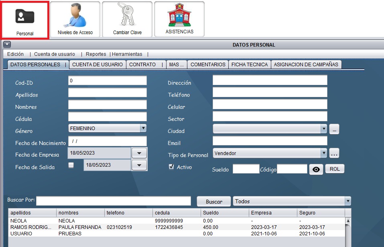Viewport: 384px width, 247px height.
Task: Click the Buscar button
Action: (x=213, y=202)
